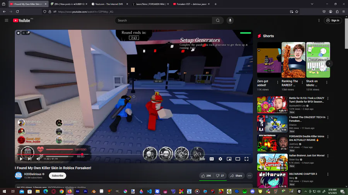Open the player settings gear
The height and width of the screenshot is (195, 348).
point(220,159)
